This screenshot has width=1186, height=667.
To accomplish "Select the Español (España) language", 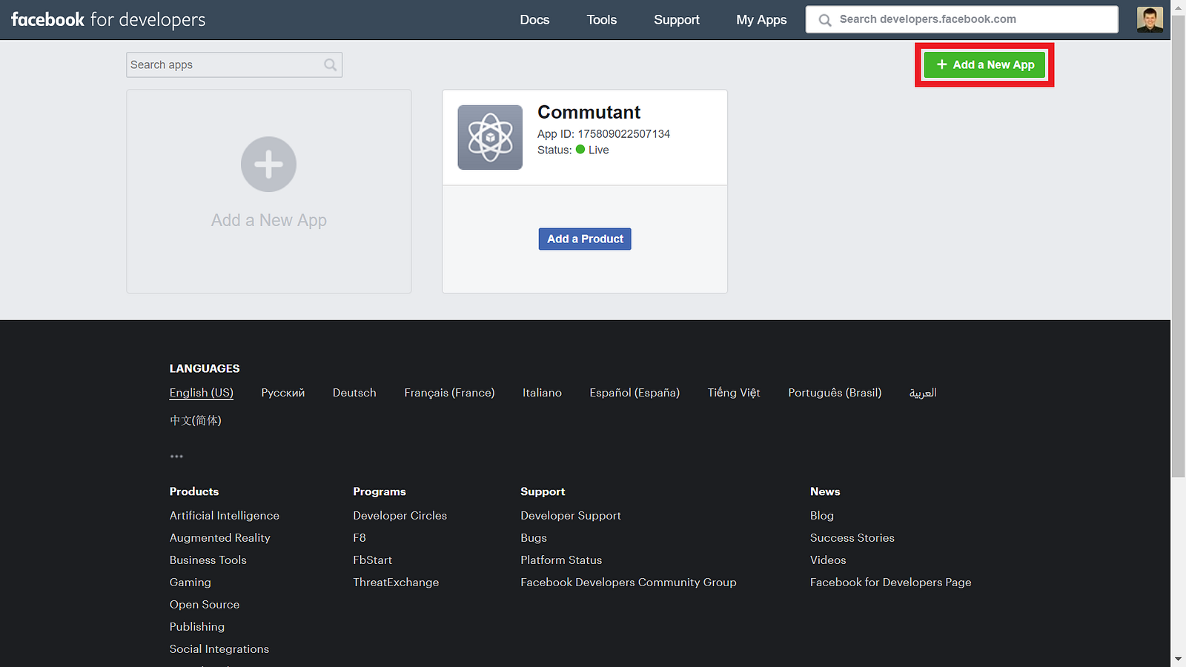I will tap(635, 393).
